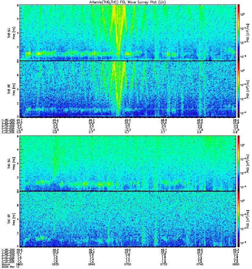
Task: Click the PSD [nT²/Hz] label of THC B∥ color bar
Action: 248,219
